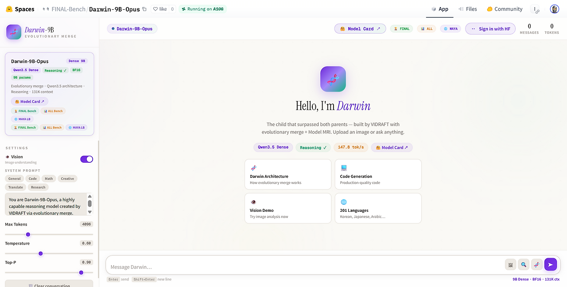Focus the Message Darwin input field
This screenshot has width=567, height=287.
pos(306,267)
